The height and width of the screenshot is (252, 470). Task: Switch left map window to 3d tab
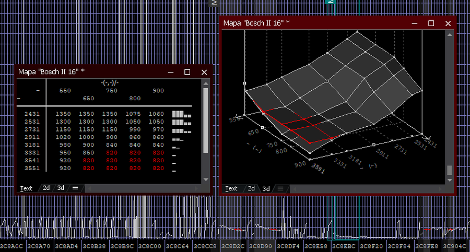point(61,188)
